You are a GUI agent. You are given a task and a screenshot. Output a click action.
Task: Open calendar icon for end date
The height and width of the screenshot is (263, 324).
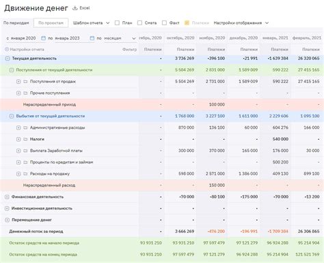(x=92, y=38)
